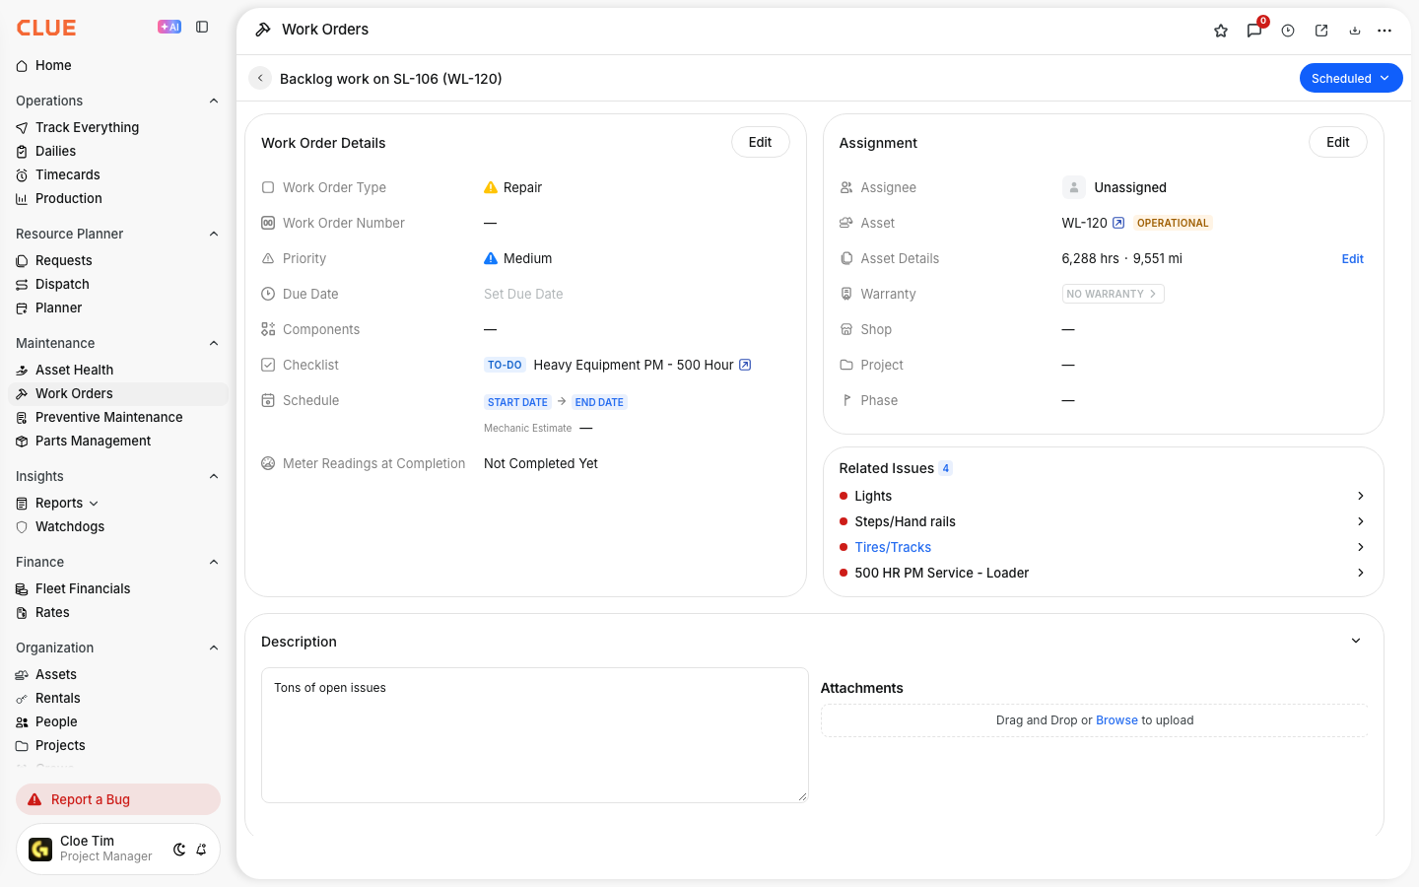Click Report a Bug button

(118, 799)
